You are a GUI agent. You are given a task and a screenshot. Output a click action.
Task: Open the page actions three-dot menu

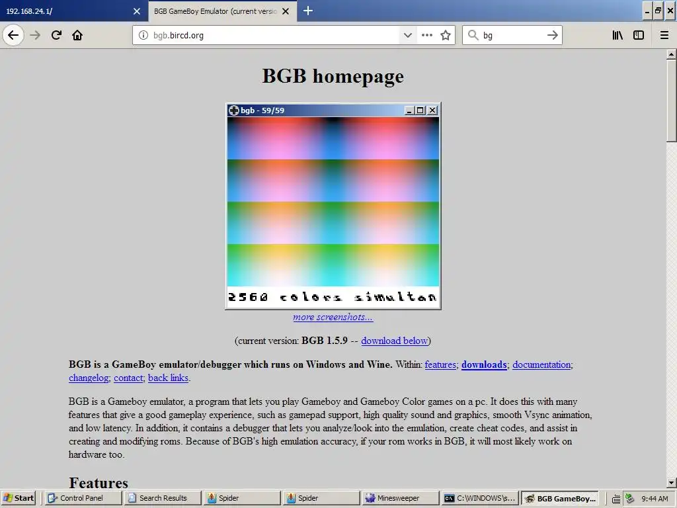[426, 35]
